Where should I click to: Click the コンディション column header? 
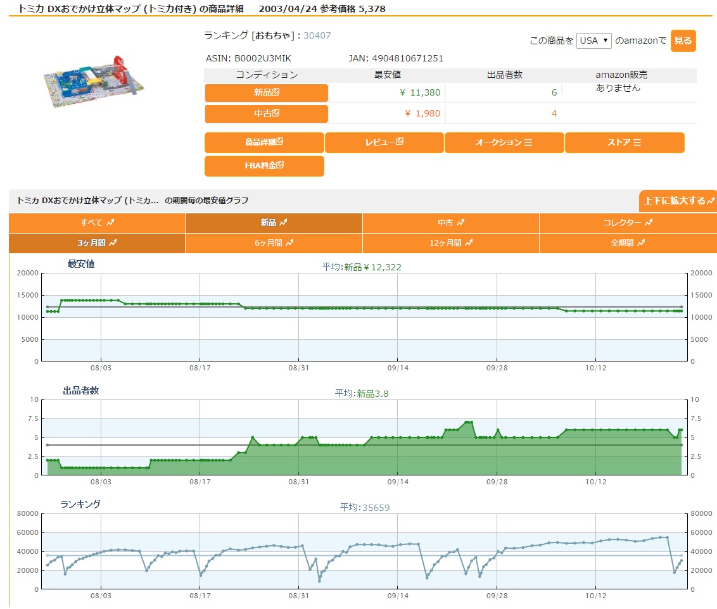click(x=267, y=75)
